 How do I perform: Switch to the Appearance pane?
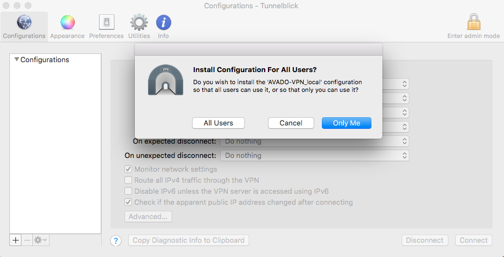pos(67,26)
